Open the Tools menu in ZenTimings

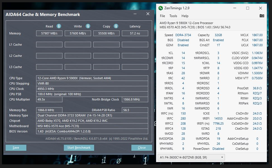point(173,16)
